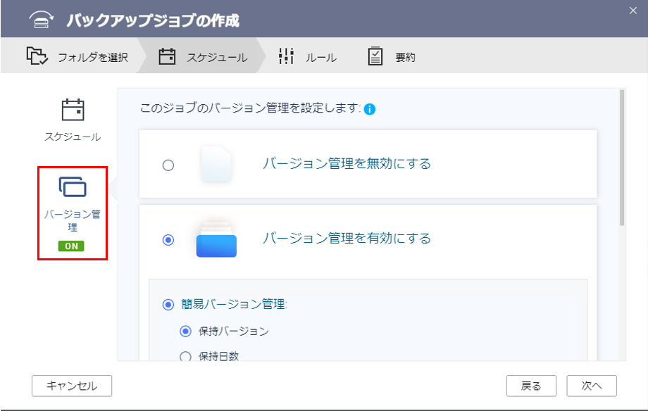Click the blank document icon for disabled versioning
648x411 pixels.
click(216, 165)
